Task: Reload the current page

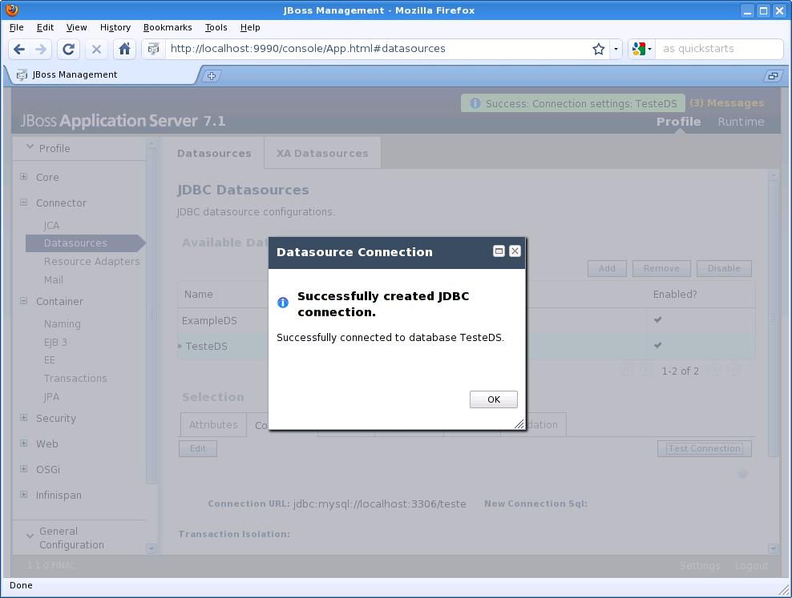Action: (68, 49)
